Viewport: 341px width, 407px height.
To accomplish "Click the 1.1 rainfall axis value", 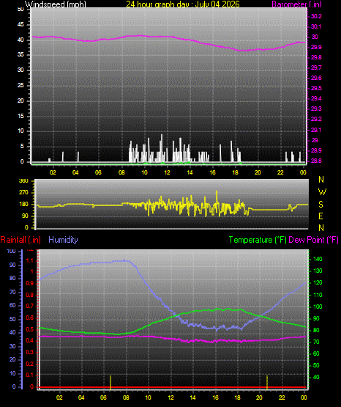I will pyautogui.click(x=30, y=260).
